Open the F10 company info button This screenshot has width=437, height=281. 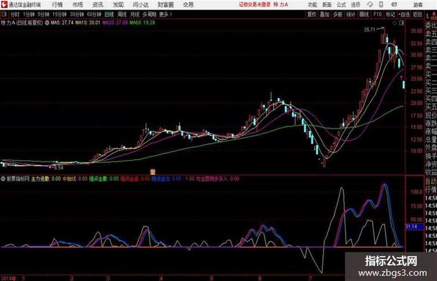378,14
